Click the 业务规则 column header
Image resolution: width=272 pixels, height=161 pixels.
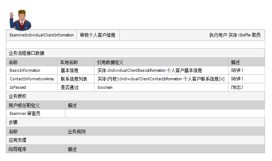coord(165,132)
